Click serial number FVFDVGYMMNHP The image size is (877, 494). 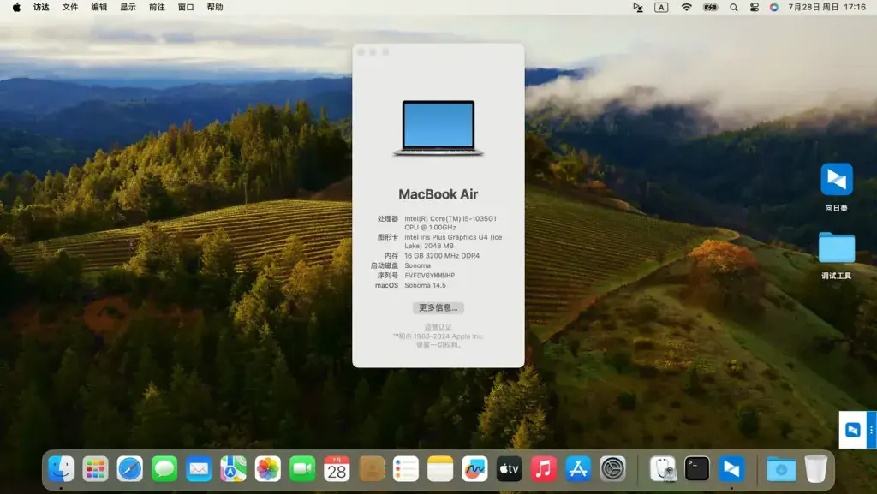click(430, 276)
